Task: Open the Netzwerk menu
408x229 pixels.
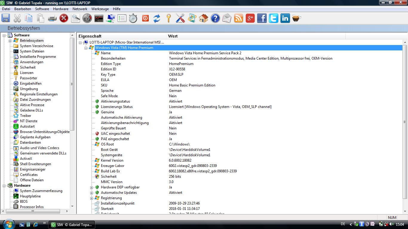Action: click(80, 9)
